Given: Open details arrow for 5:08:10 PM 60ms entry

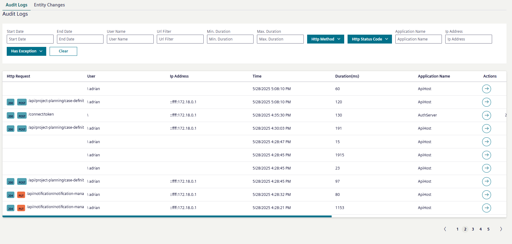Looking at the screenshot, I should [486, 89].
